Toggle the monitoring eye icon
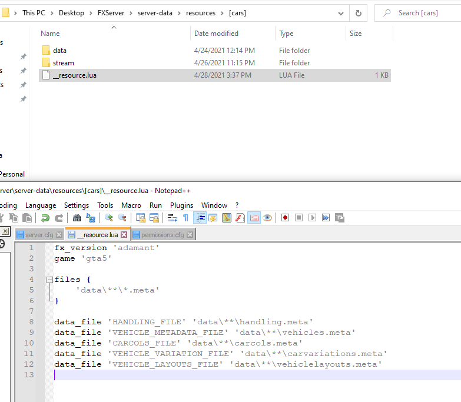461x402 pixels. coord(267,218)
